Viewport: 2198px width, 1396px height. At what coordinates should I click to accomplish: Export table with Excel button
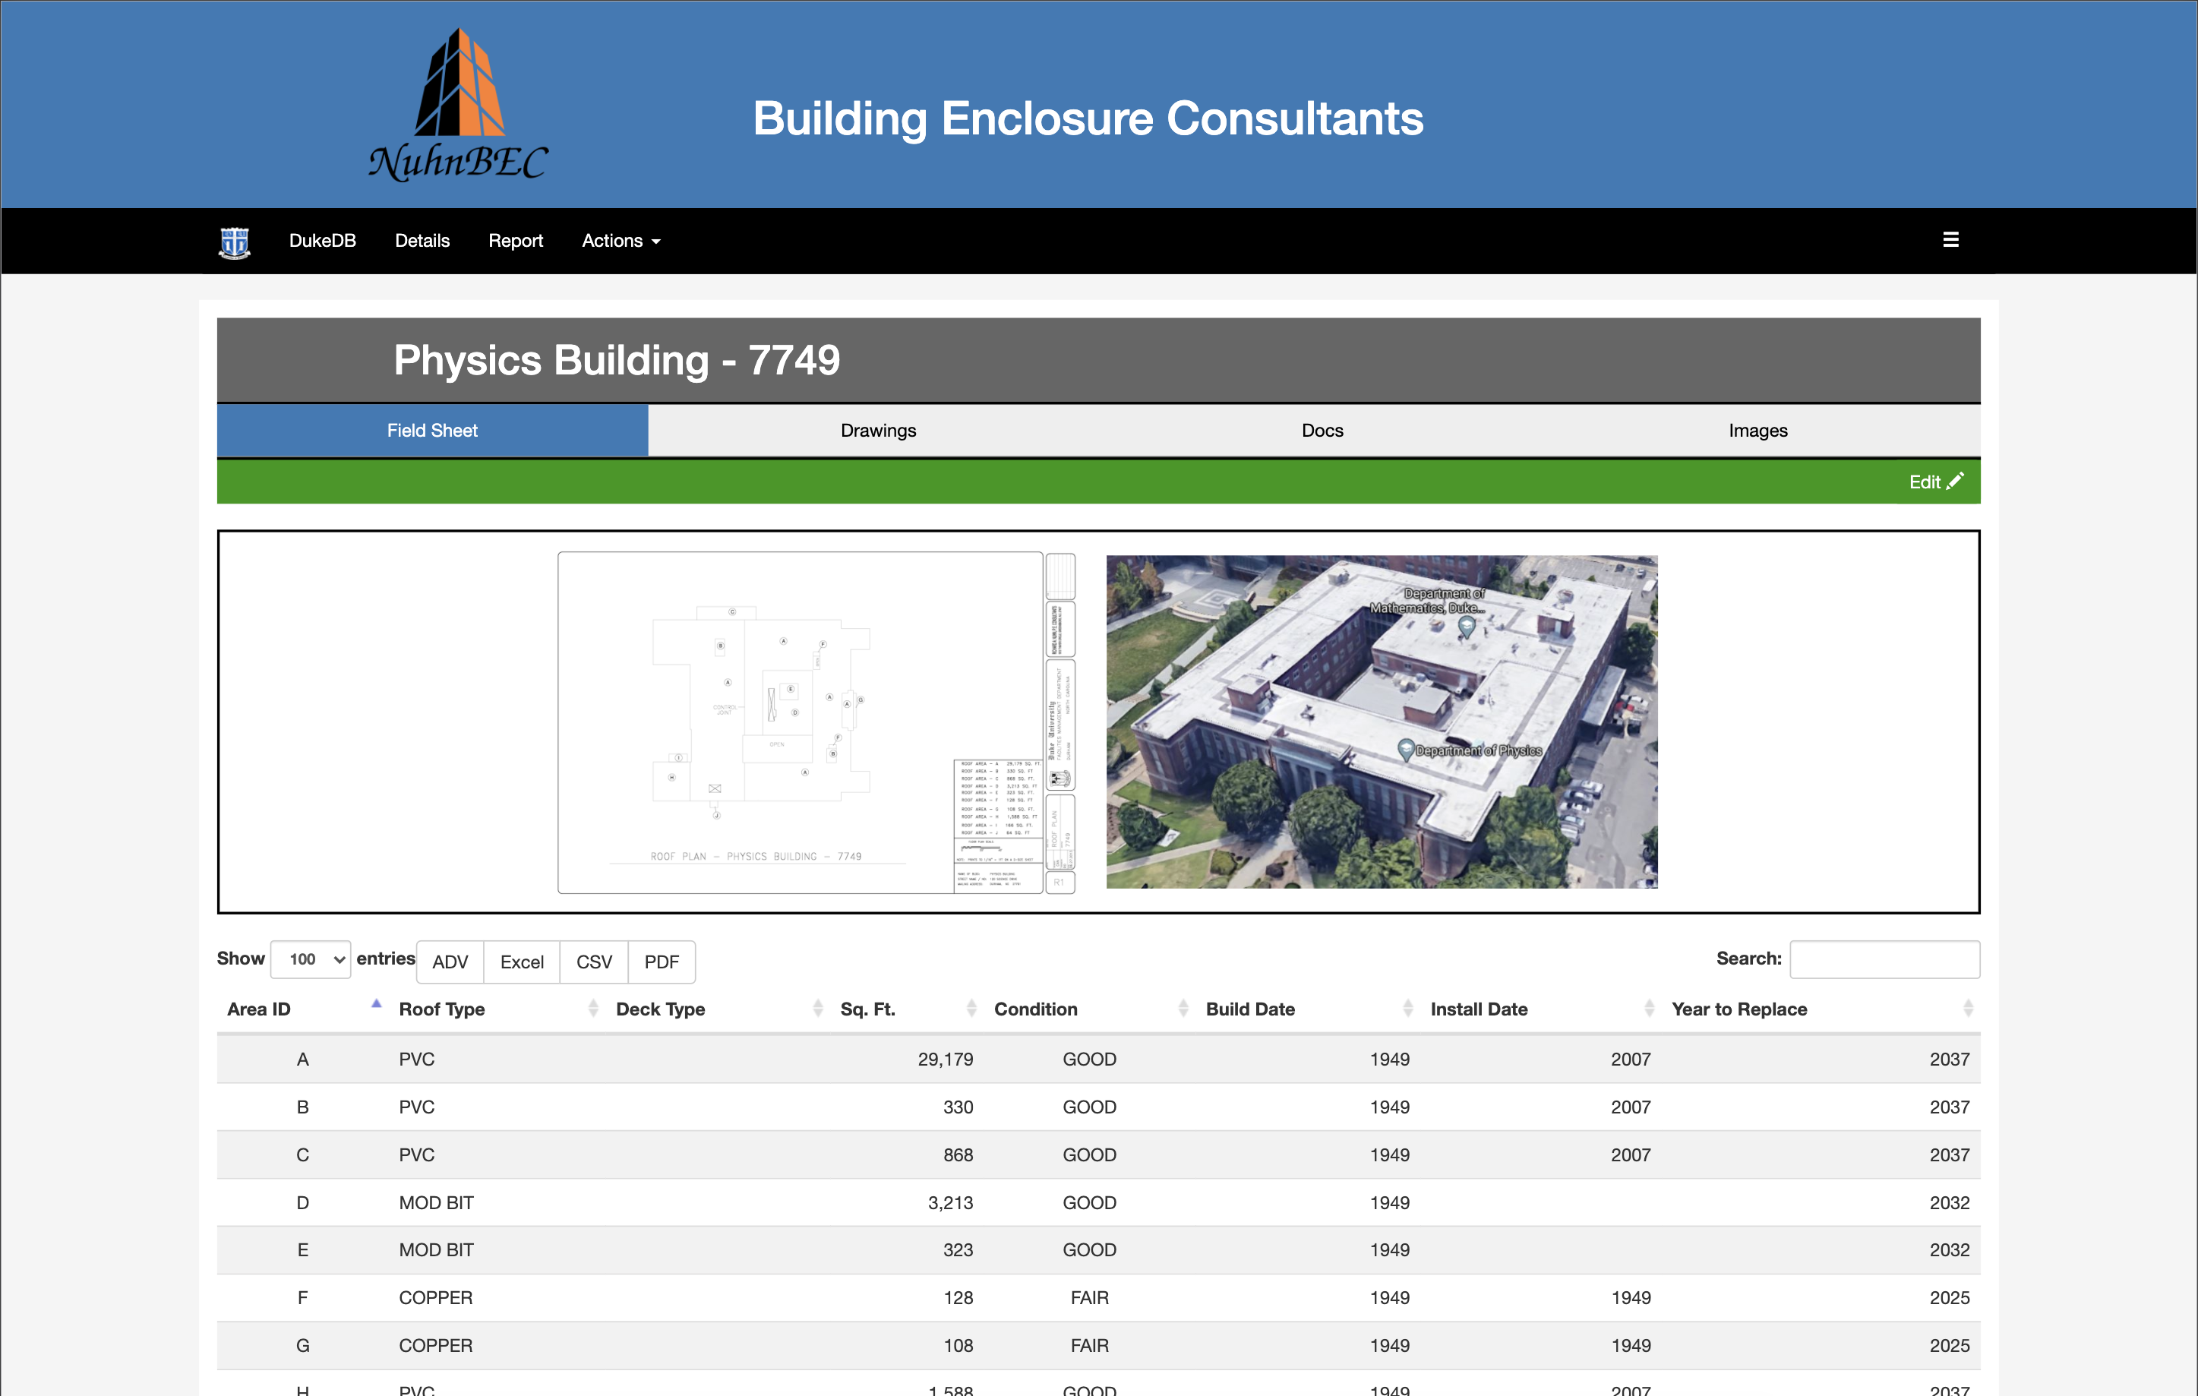coord(521,962)
